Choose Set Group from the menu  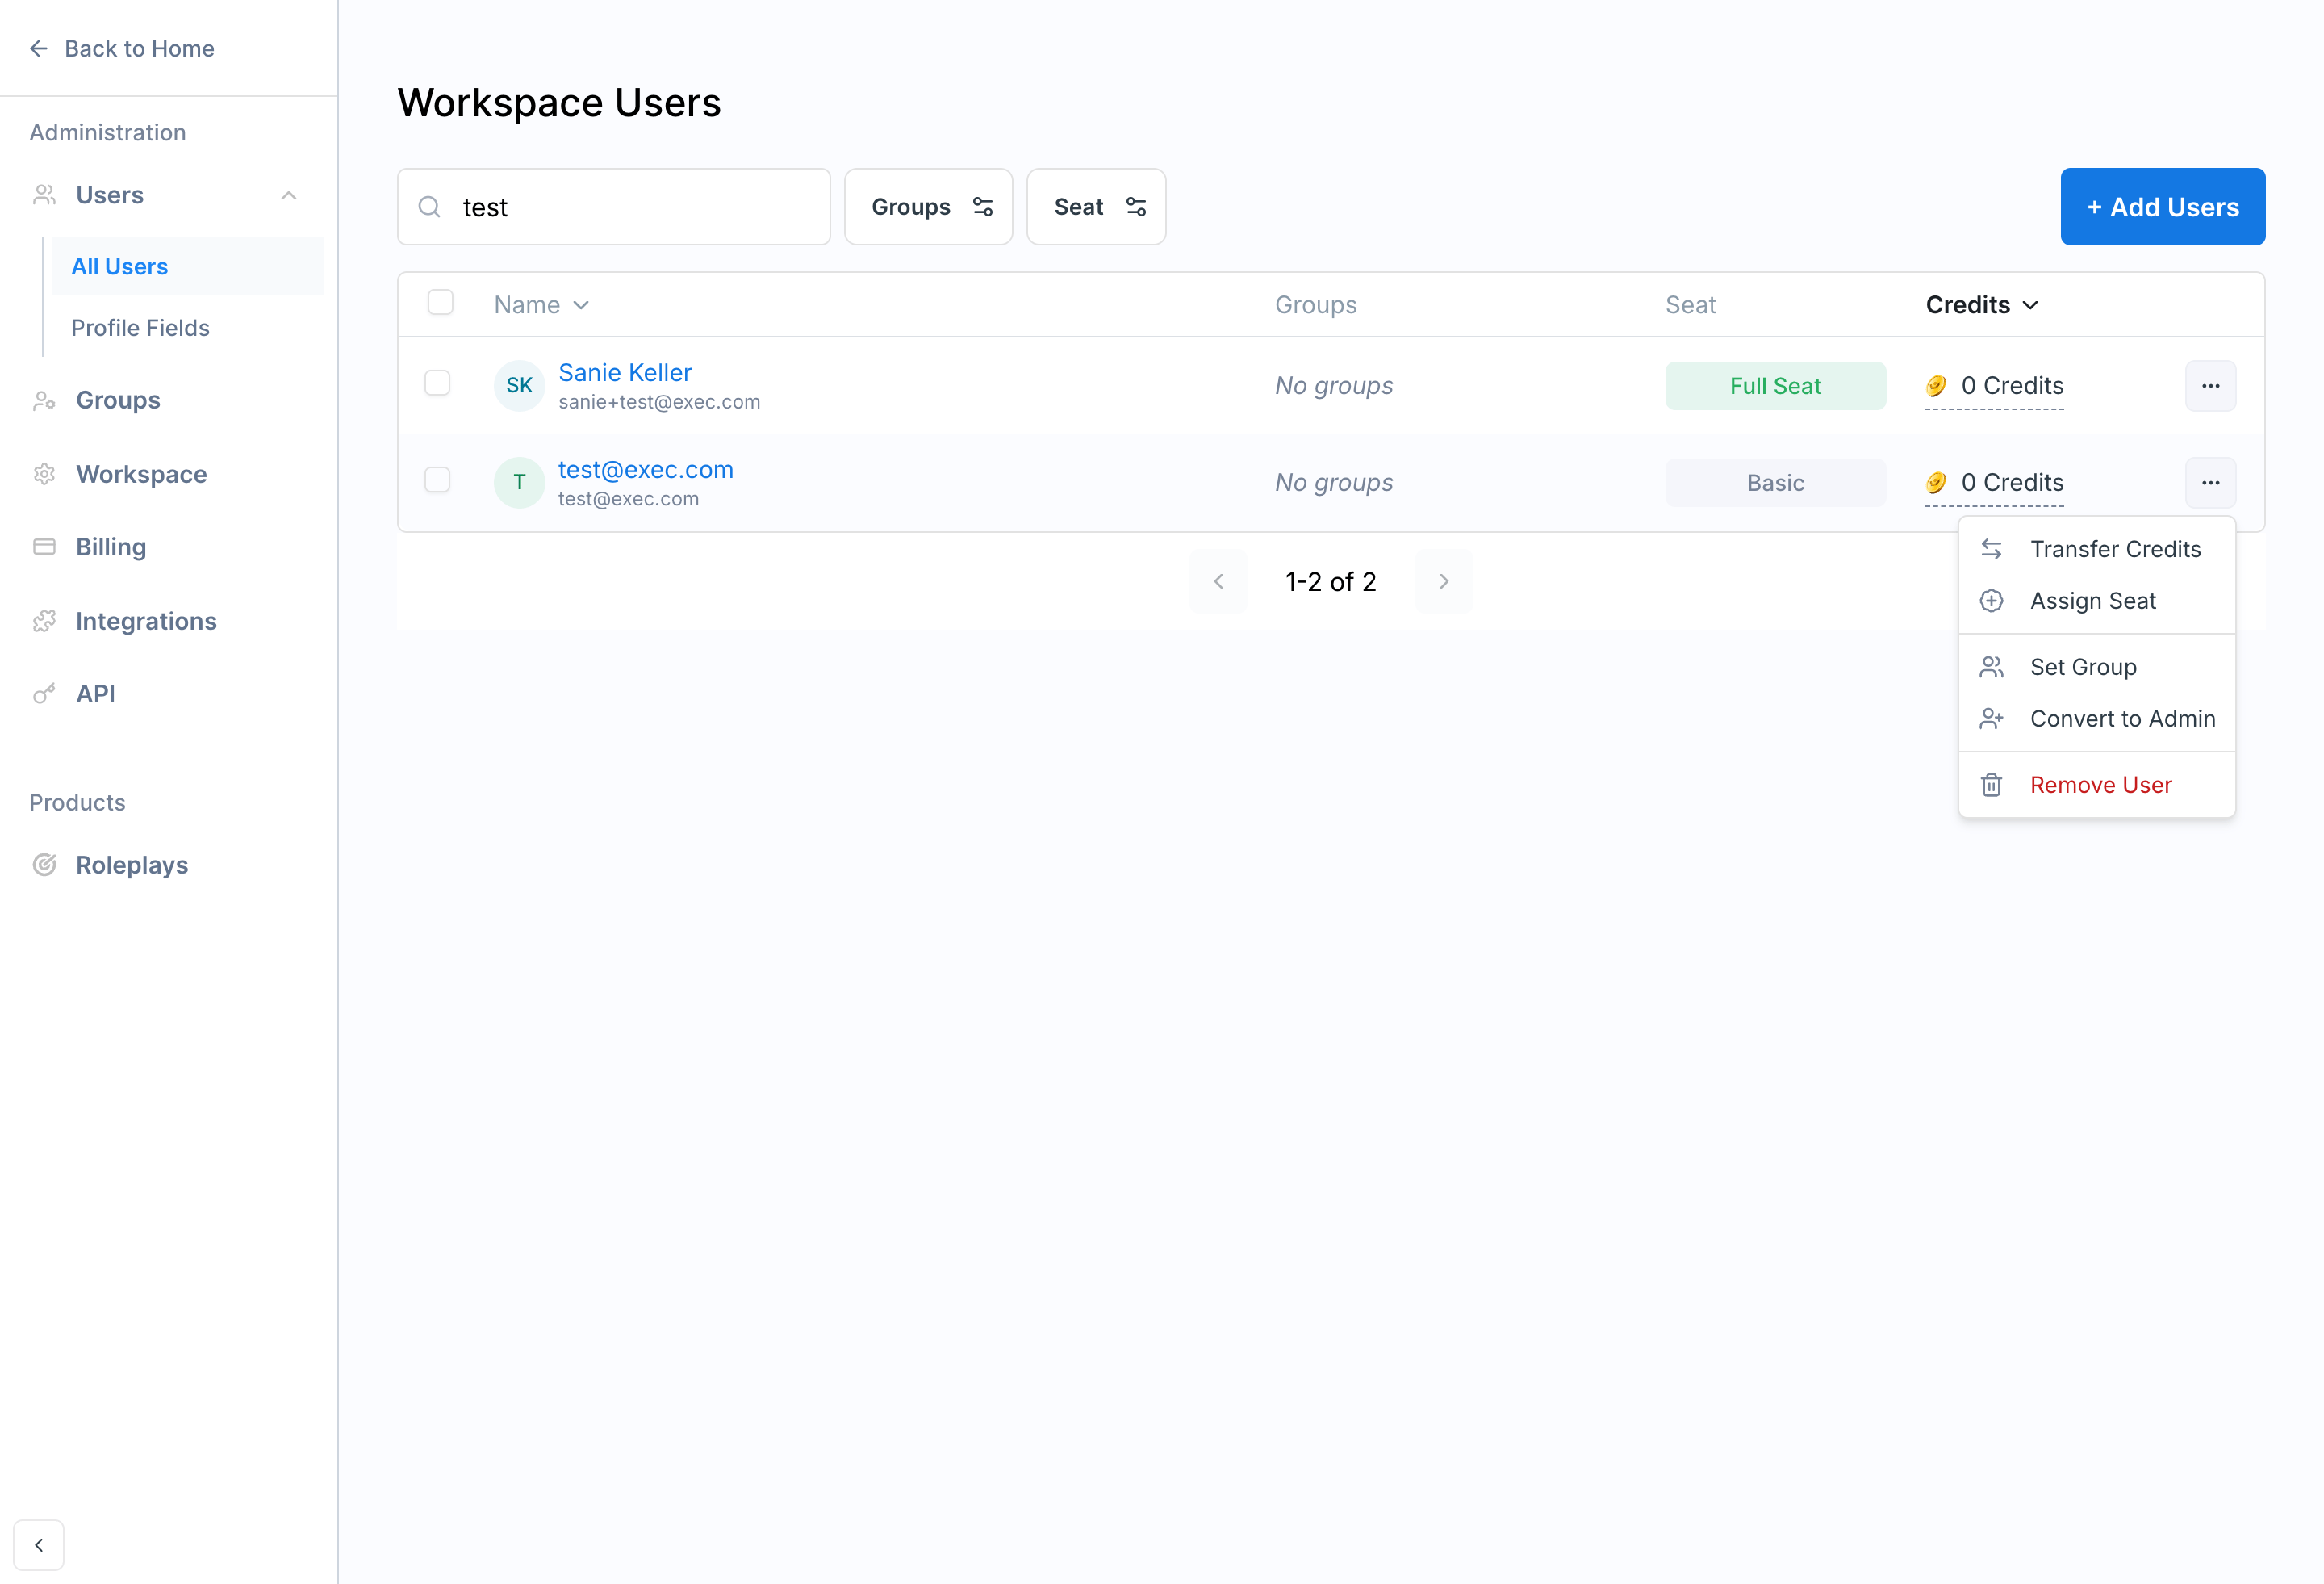pos(2097,668)
